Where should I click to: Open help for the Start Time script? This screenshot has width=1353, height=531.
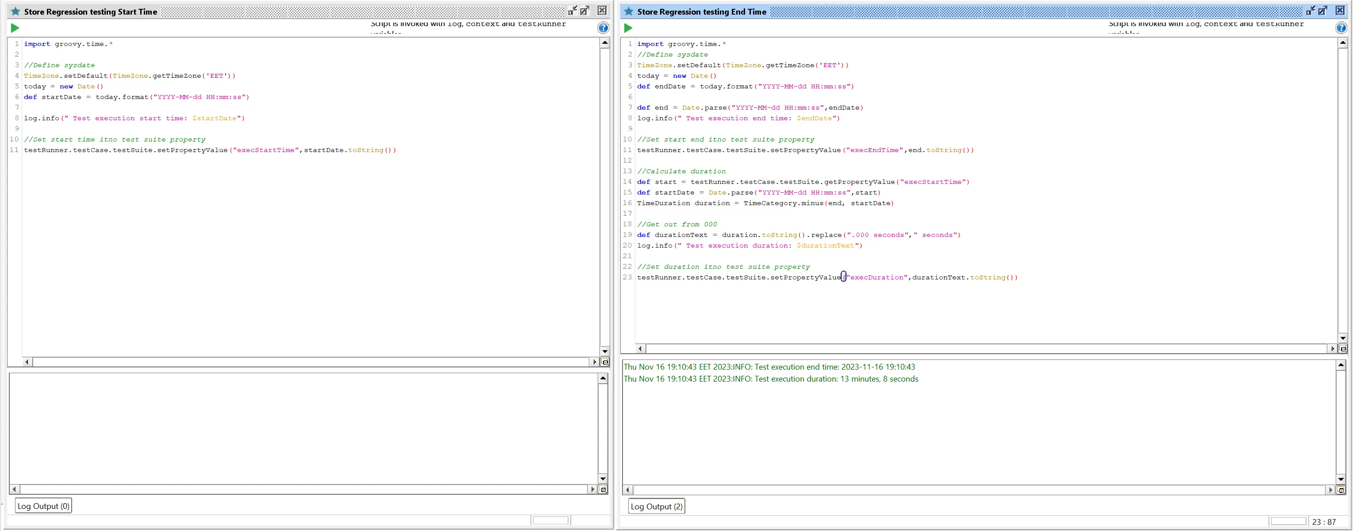603,28
